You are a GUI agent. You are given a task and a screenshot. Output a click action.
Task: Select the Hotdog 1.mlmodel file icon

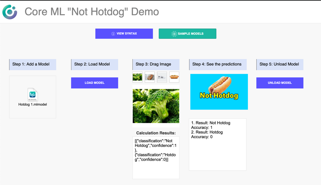click(33, 94)
